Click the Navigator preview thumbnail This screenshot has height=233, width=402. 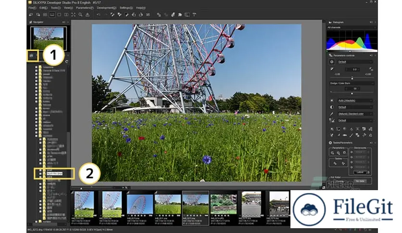click(49, 39)
